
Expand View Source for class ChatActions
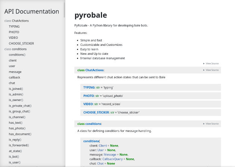click(211, 70)
